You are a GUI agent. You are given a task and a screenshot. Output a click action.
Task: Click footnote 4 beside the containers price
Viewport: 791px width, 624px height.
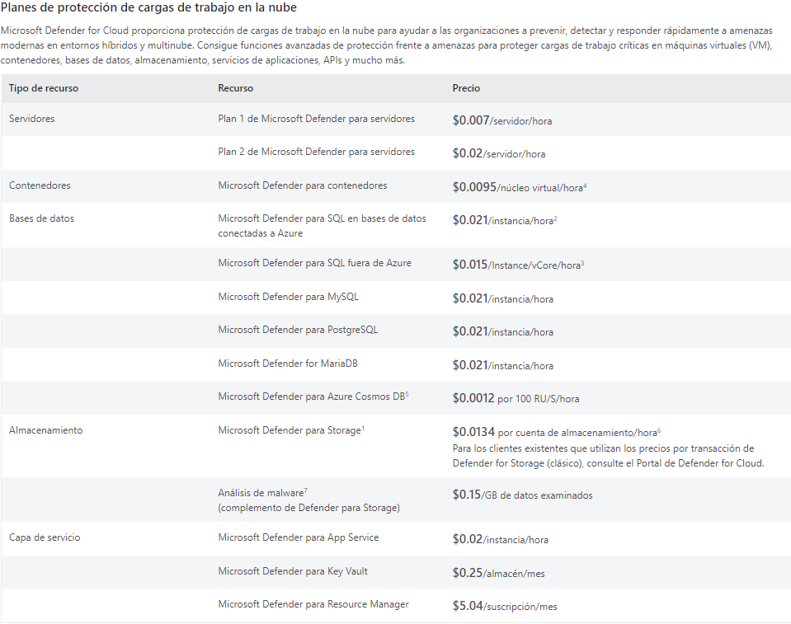coord(585,185)
